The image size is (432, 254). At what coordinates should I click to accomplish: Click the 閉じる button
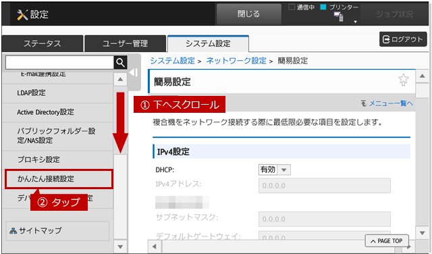(x=249, y=14)
